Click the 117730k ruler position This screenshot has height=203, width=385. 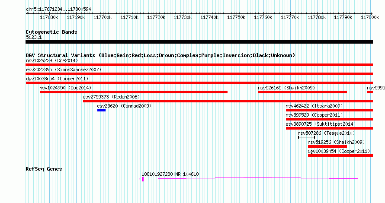point(183,17)
